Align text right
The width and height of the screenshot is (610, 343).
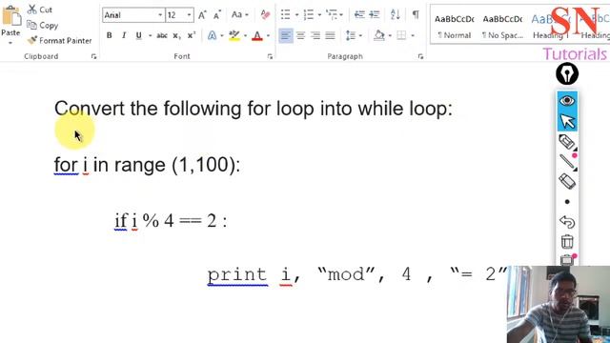tap(315, 36)
